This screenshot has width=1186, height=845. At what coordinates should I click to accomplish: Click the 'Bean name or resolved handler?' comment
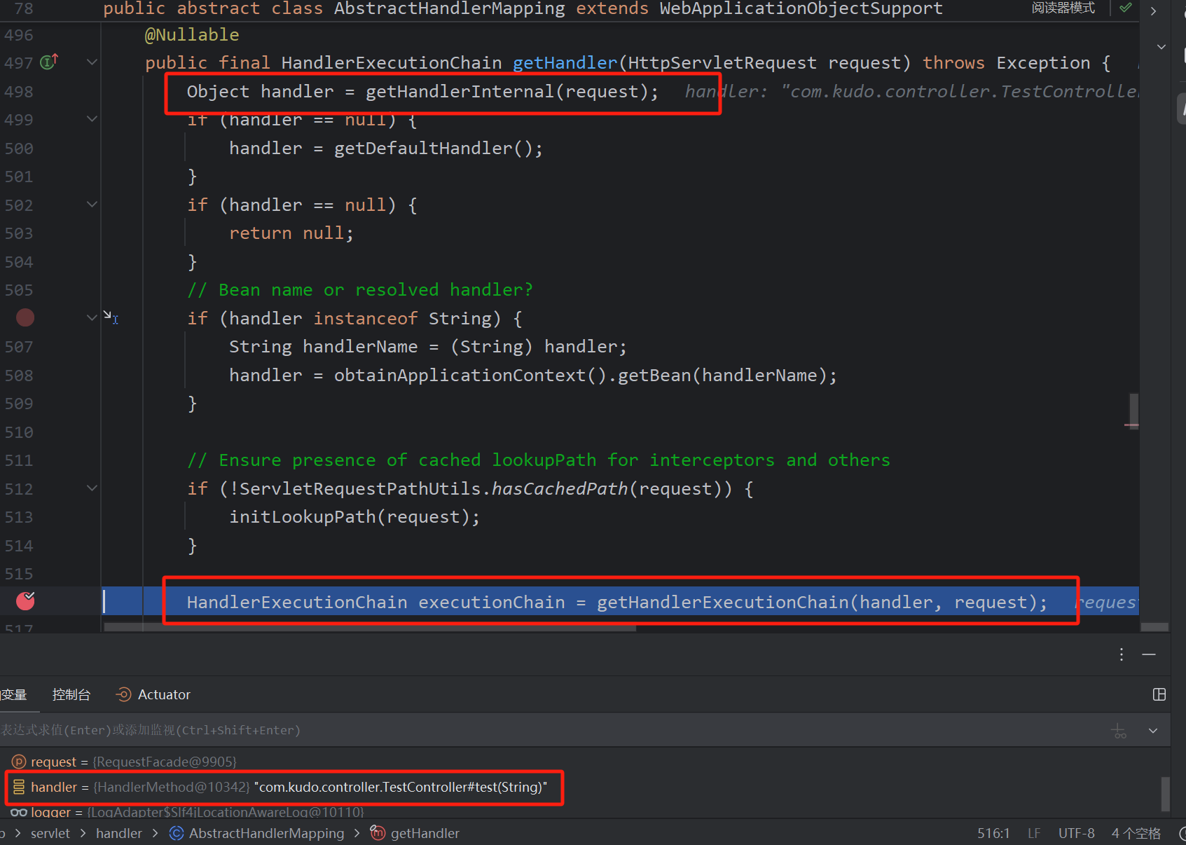360,289
